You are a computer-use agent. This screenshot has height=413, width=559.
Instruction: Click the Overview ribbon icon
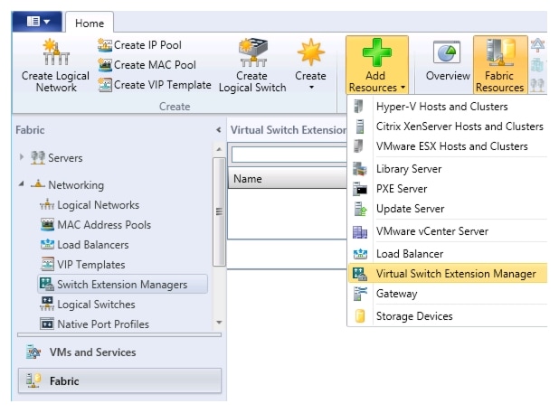point(447,52)
